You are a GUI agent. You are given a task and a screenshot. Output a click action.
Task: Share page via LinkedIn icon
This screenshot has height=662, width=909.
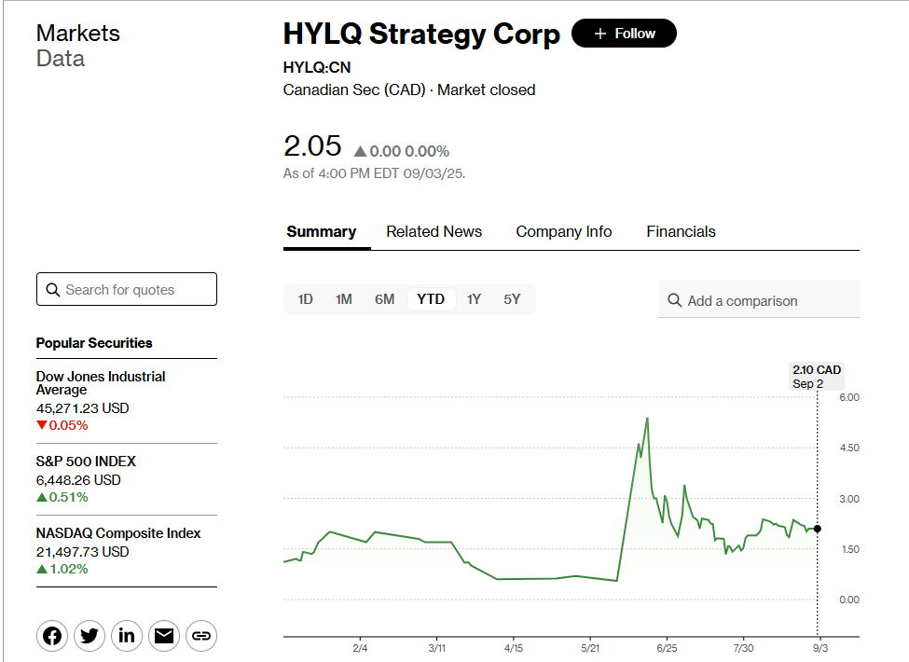(x=127, y=636)
